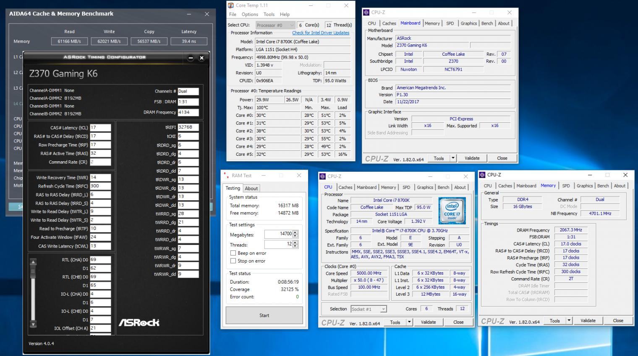Click the timing list scrollbar thumb
Viewport: 638px width, 356px height.
pos(33,272)
